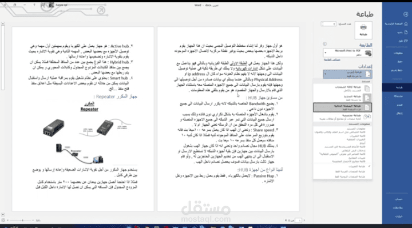This screenshot has width=412, height=228.
Task: Choose Print All Pages option icon
Action: pyautogui.click(x=367, y=89)
